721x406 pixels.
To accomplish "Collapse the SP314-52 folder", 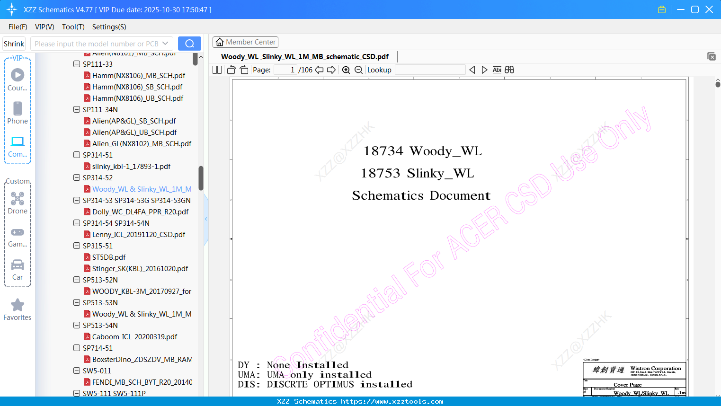I will coord(77,177).
